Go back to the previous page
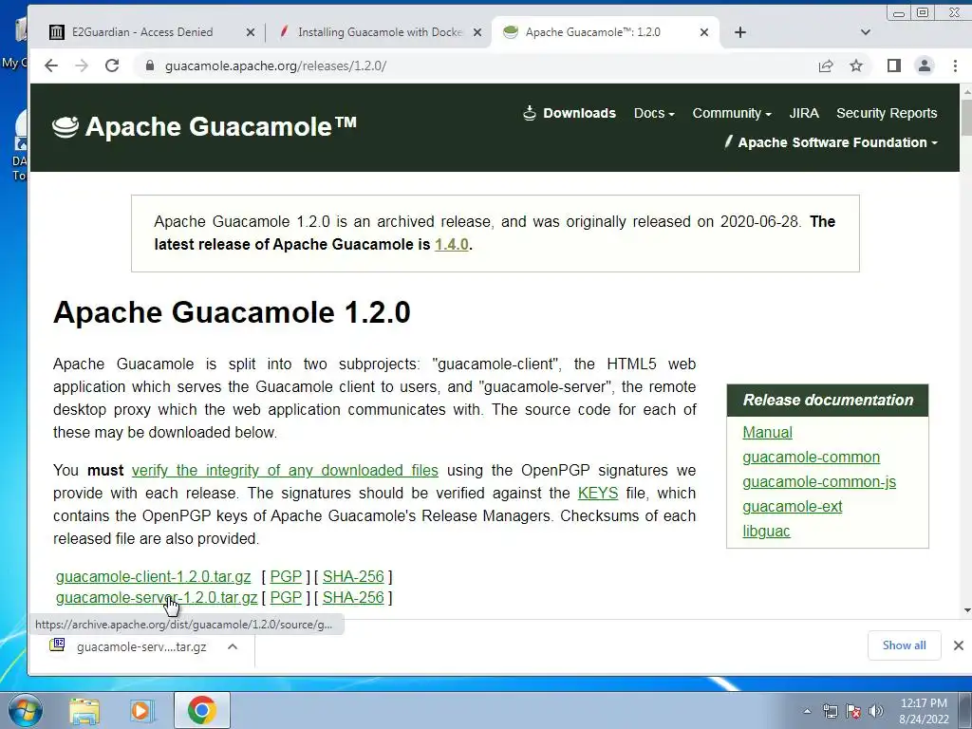 (51, 65)
